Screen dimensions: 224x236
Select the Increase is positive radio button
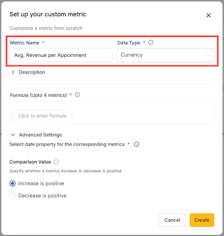tap(12, 183)
